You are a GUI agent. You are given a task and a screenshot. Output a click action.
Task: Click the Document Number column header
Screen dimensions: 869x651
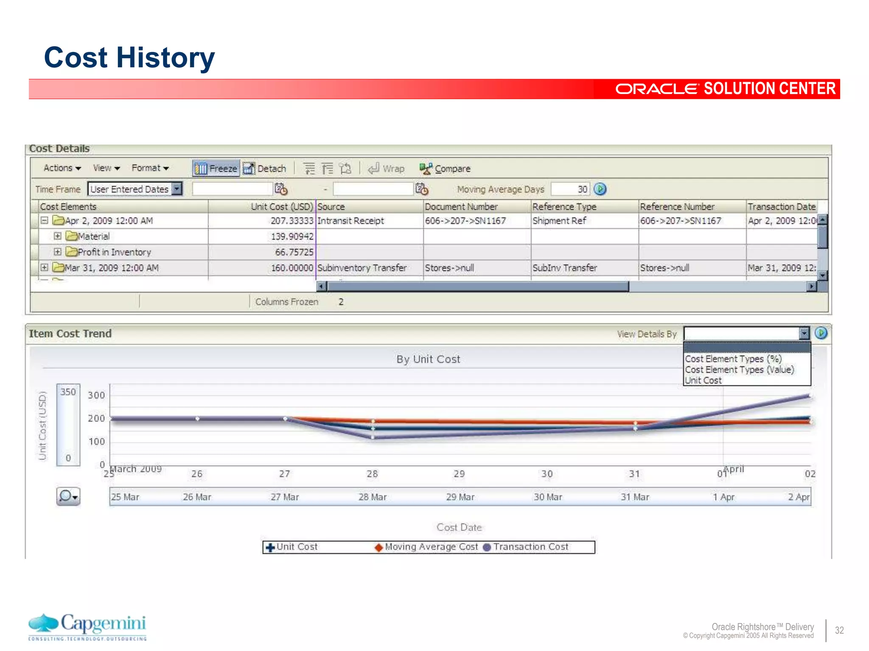(477, 206)
